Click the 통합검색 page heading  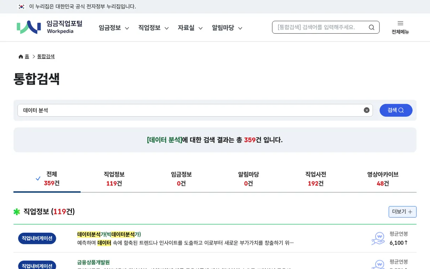pyautogui.click(x=37, y=79)
